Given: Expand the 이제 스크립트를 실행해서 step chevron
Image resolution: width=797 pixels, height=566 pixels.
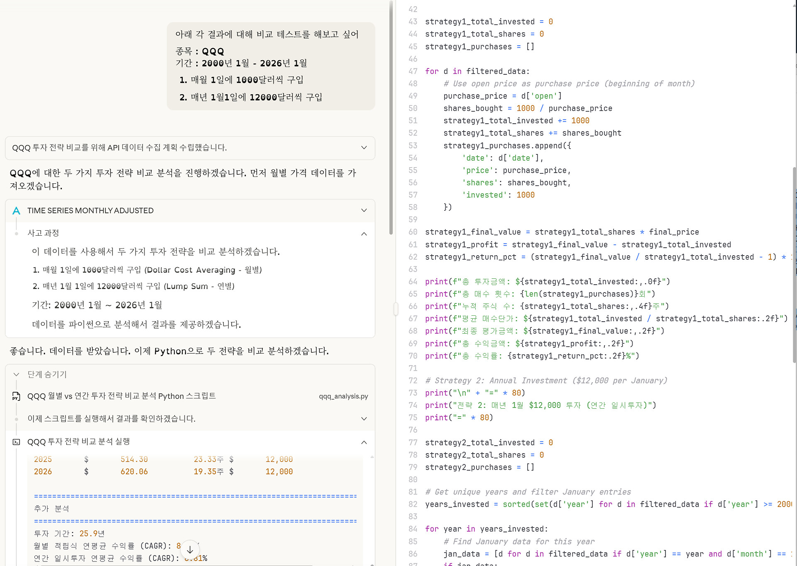Looking at the screenshot, I should [364, 419].
